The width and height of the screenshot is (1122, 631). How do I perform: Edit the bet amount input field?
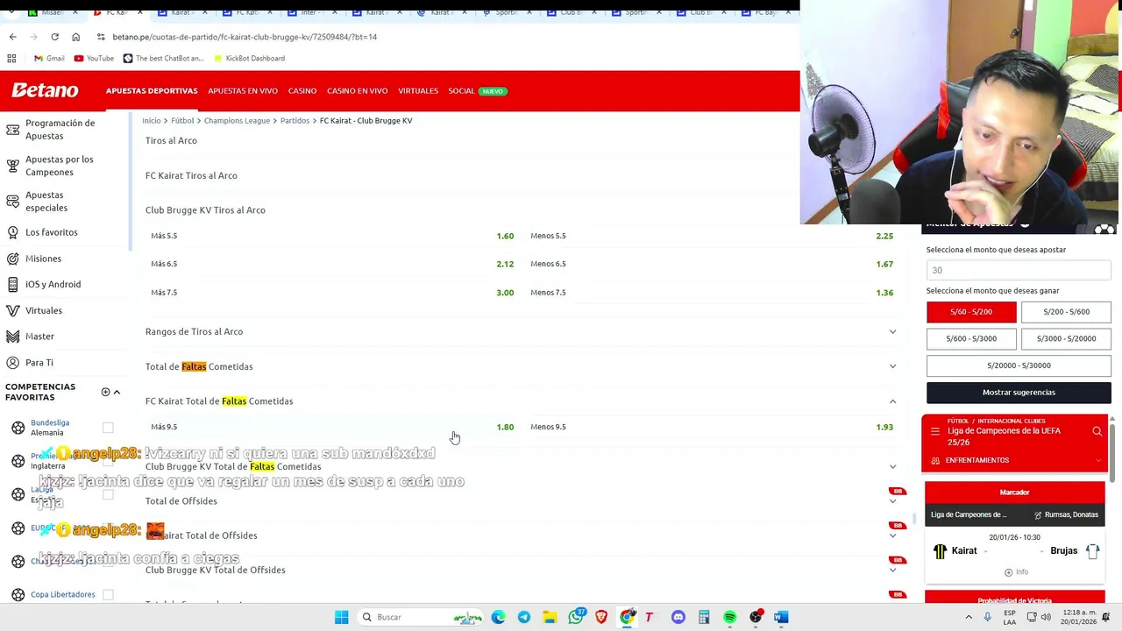[1019, 270]
